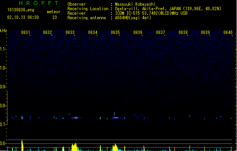Viewport: 237px width, 151px height.
Task: Click the 0633 time marker
Action: click(70, 32)
